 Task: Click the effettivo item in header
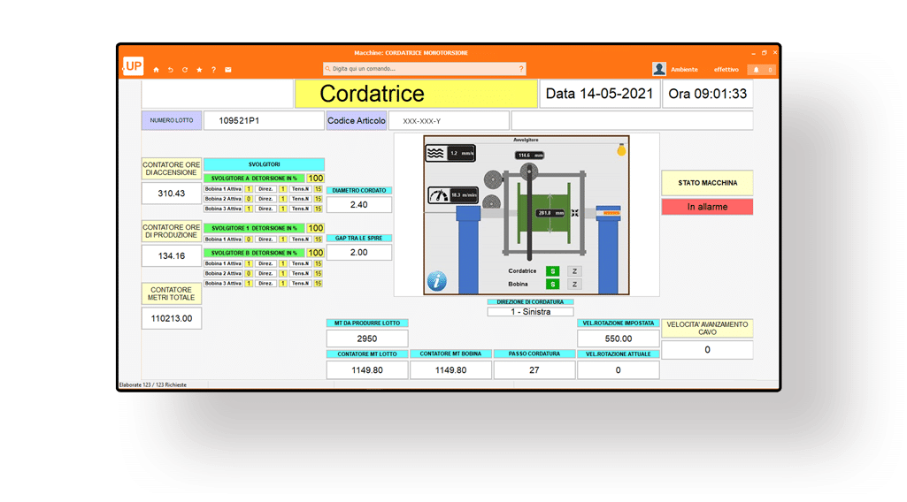(x=726, y=70)
